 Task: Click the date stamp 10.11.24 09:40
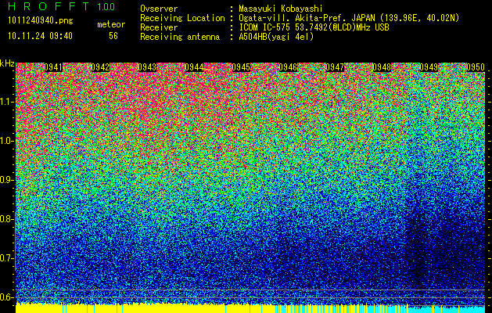pyautogui.click(x=40, y=36)
